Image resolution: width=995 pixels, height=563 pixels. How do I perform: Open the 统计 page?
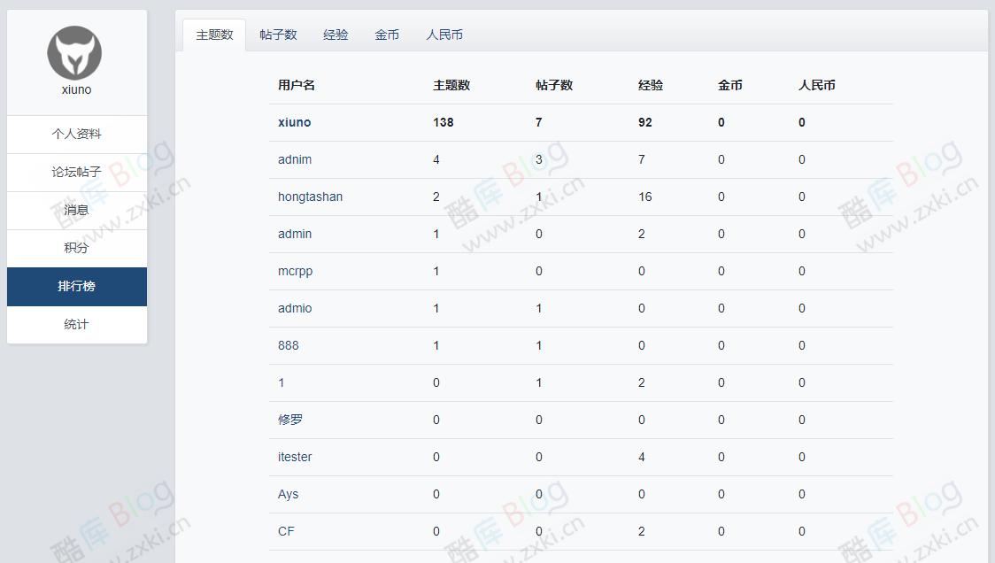(75, 324)
